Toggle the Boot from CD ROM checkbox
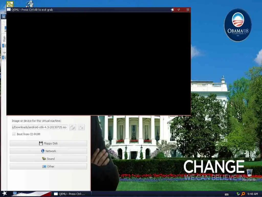Viewport: 262px width, 197px height. pyautogui.click(x=14, y=134)
